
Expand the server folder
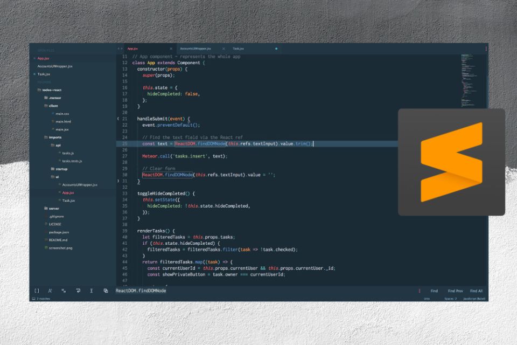tap(52, 208)
